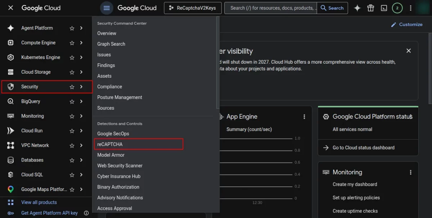
Task: Click the Cloud Storage icon
Action: (10, 72)
